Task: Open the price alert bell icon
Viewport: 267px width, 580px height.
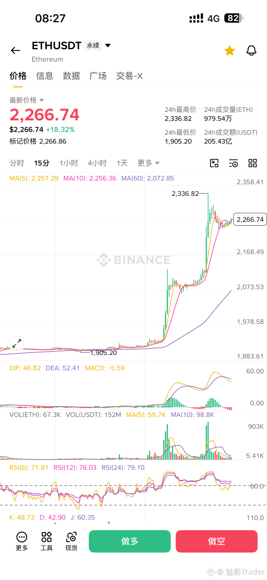Action: pyautogui.click(x=251, y=50)
